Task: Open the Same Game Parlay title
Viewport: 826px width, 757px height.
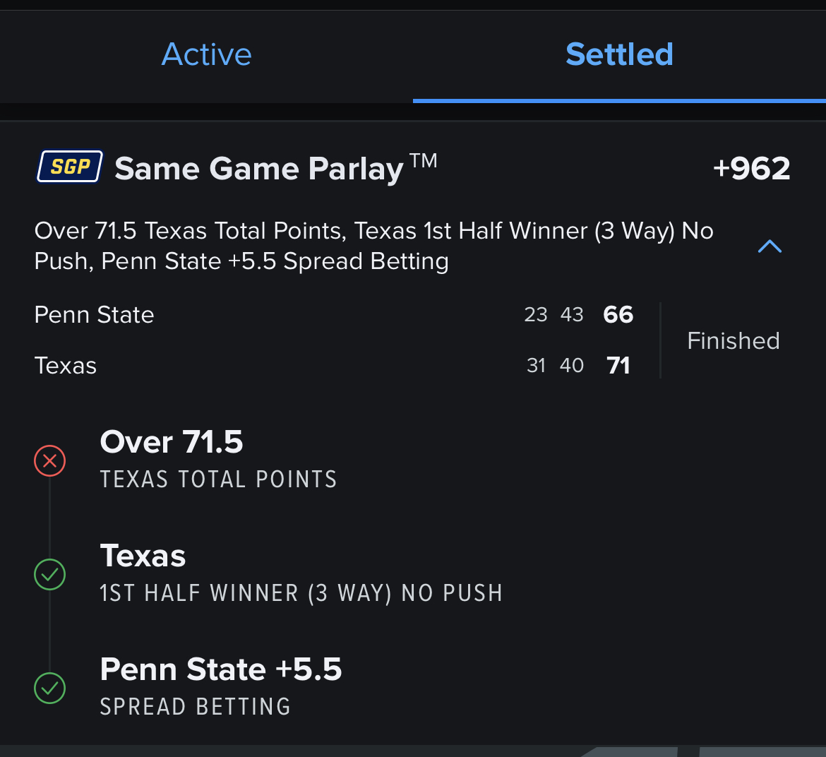Action: click(276, 168)
